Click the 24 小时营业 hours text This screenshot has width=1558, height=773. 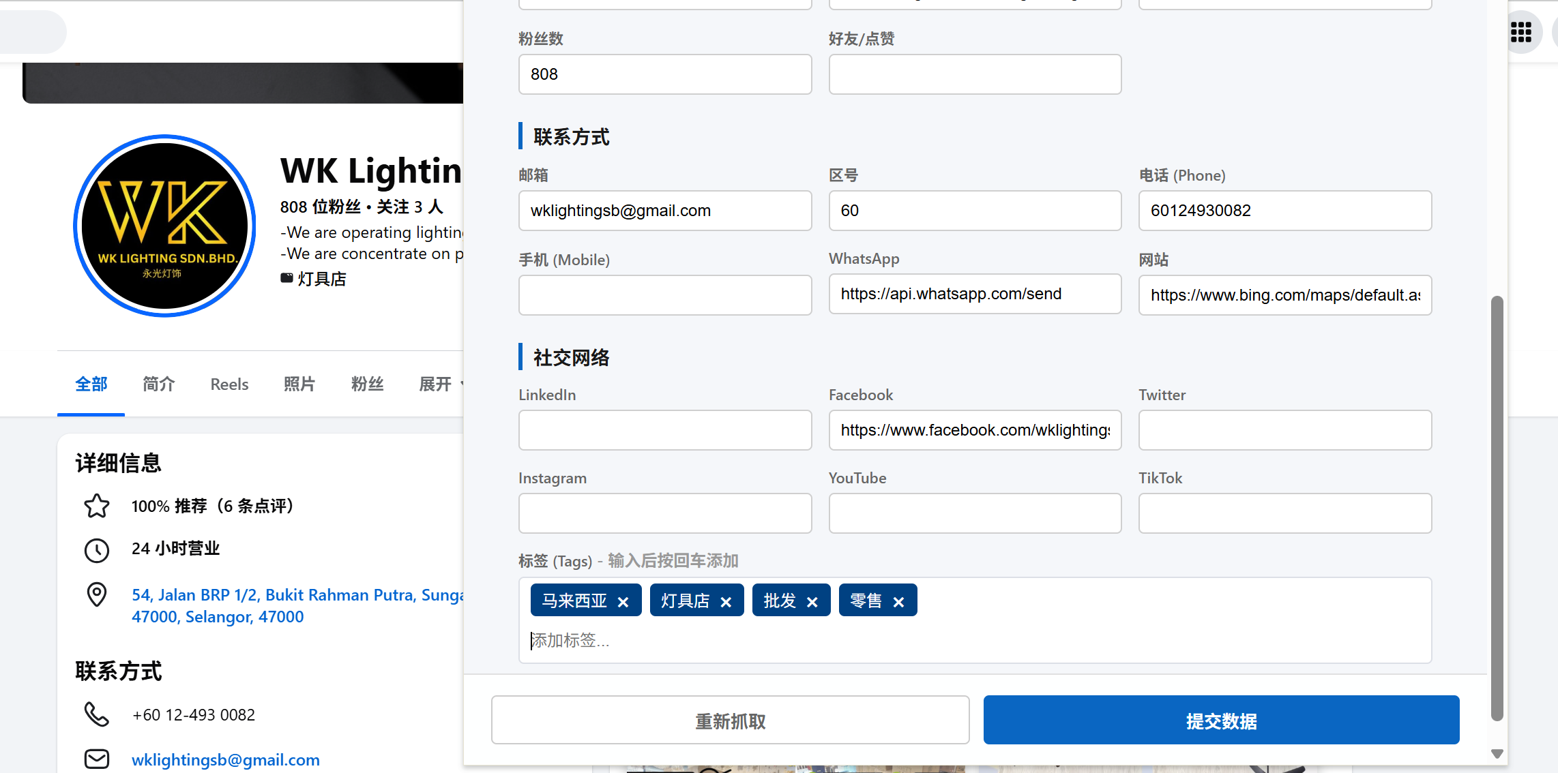click(175, 549)
